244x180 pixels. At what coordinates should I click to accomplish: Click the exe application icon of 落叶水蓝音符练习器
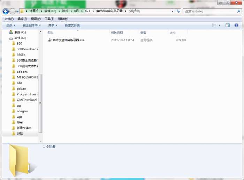49,40
